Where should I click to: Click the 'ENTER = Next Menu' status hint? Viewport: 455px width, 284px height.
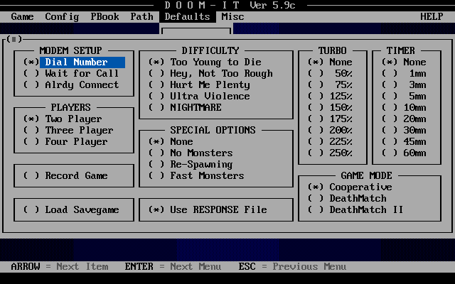pyautogui.click(x=173, y=266)
